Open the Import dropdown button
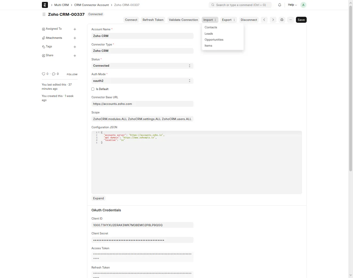 [x=210, y=20]
